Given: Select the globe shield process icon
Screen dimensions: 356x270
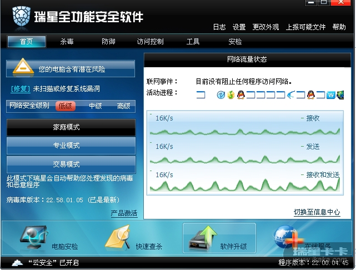Looking at the screenshot, I should coord(340,95).
